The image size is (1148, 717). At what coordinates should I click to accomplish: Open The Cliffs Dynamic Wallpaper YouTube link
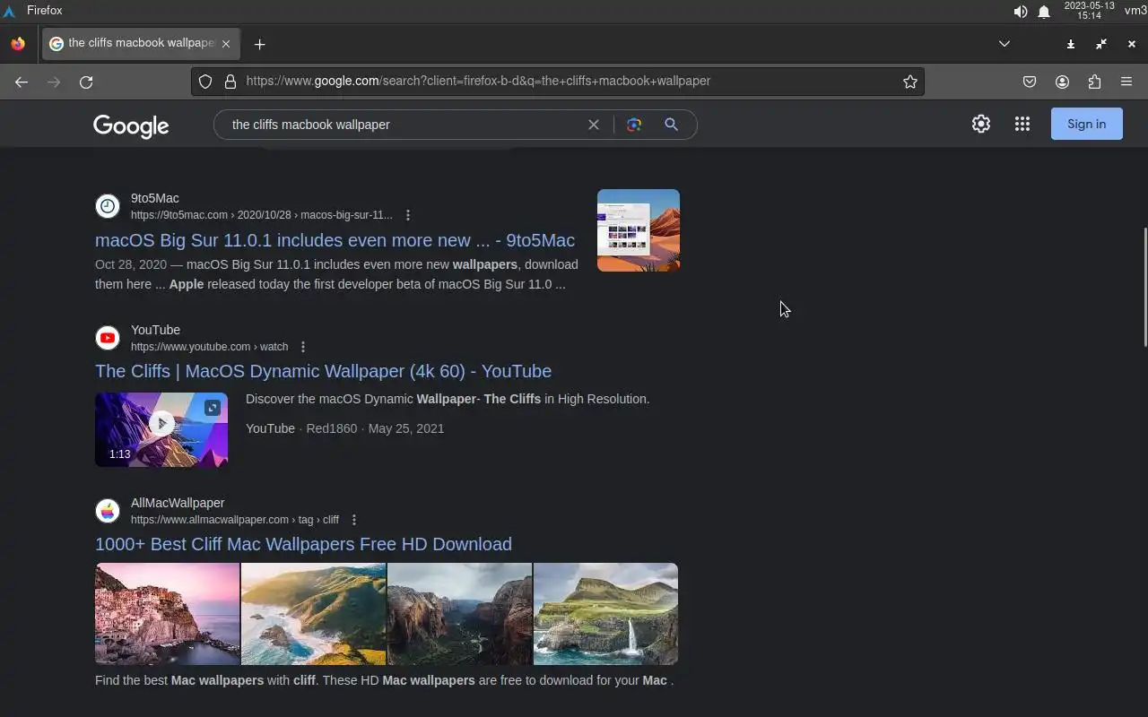click(323, 371)
